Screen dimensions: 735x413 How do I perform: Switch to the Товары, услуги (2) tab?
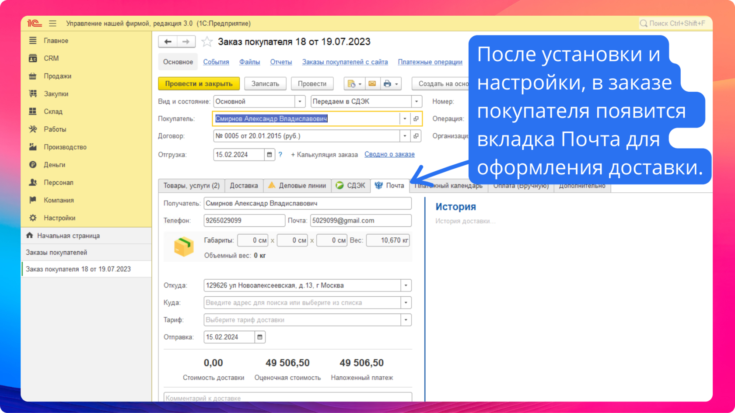point(192,186)
